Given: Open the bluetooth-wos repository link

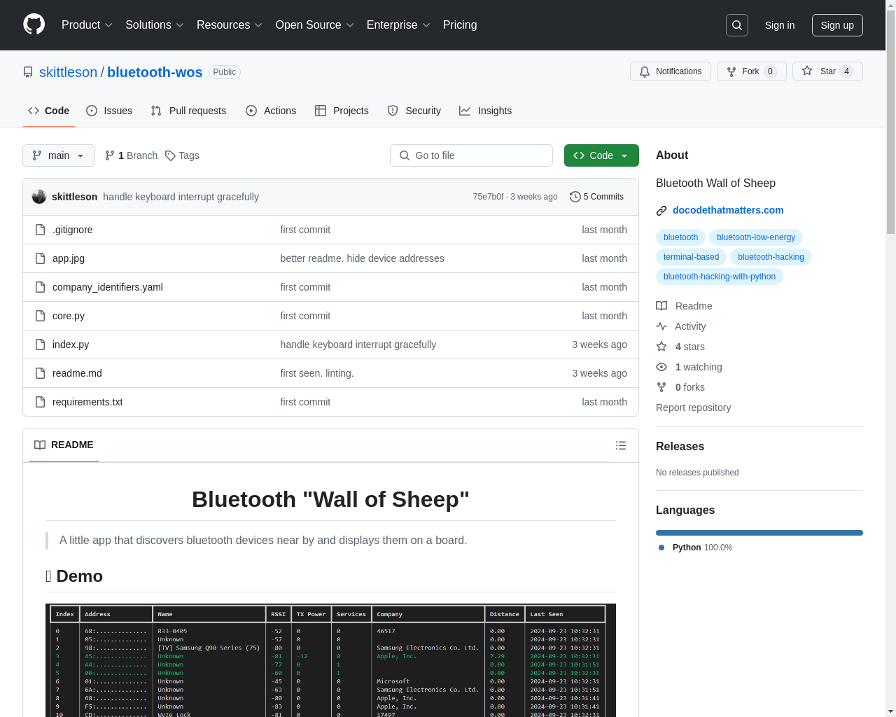Looking at the screenshot, I should [155, 72].
